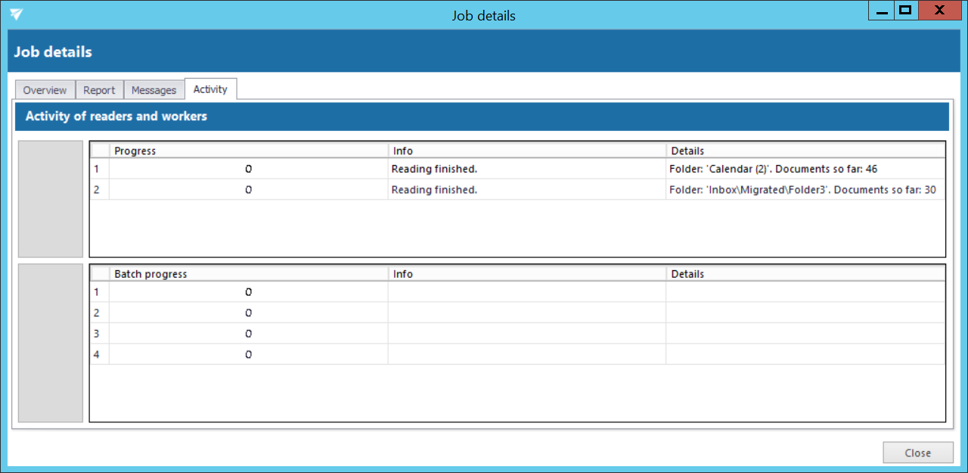
Task: Select the Activity tab
Action: click(x=210, y=89)
